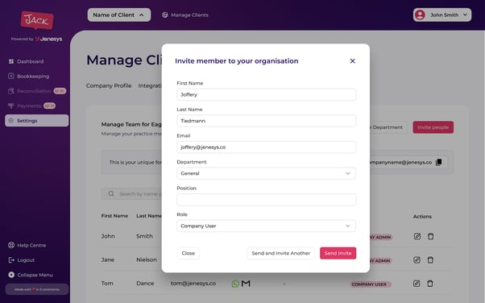The image size is (485, 303).
Task: Click the 'Made with love' footer badge
Action: pyautogui.click(x=37, y=289)
